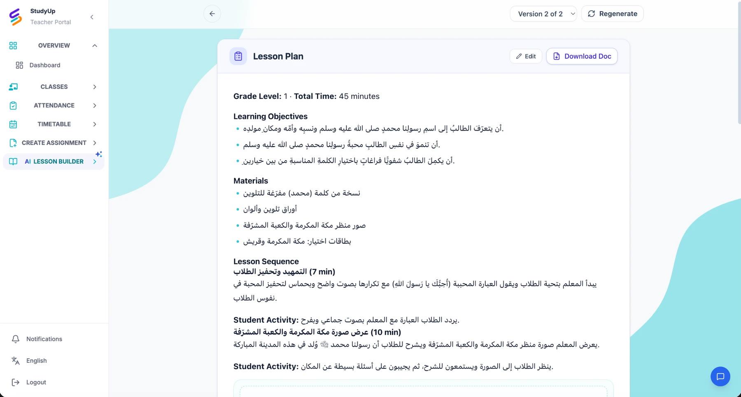Download the lesson plan doc
741x397 pixels.
(582, 56)
